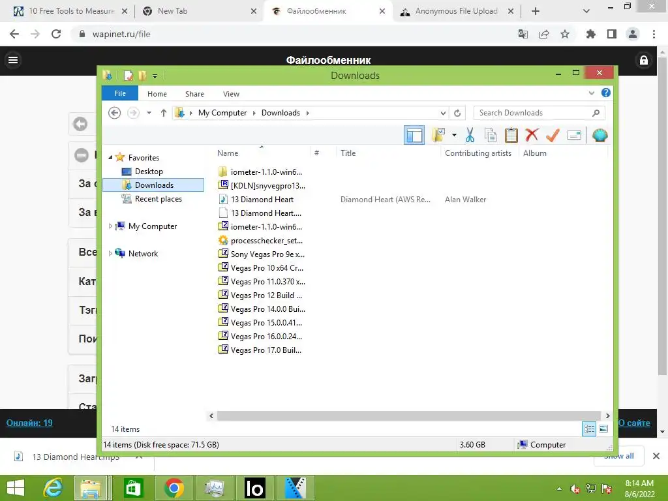
Task: Select the iometer-1.1.0-win6 folder
Action: 261,172
